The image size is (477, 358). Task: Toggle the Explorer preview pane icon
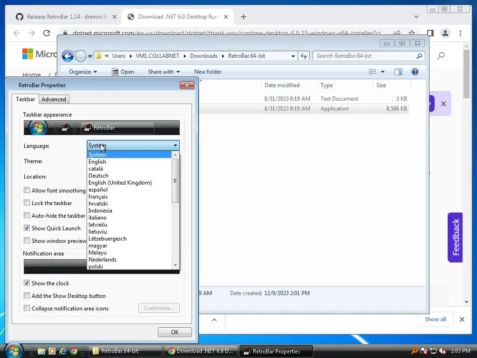(x=398, y=71)
